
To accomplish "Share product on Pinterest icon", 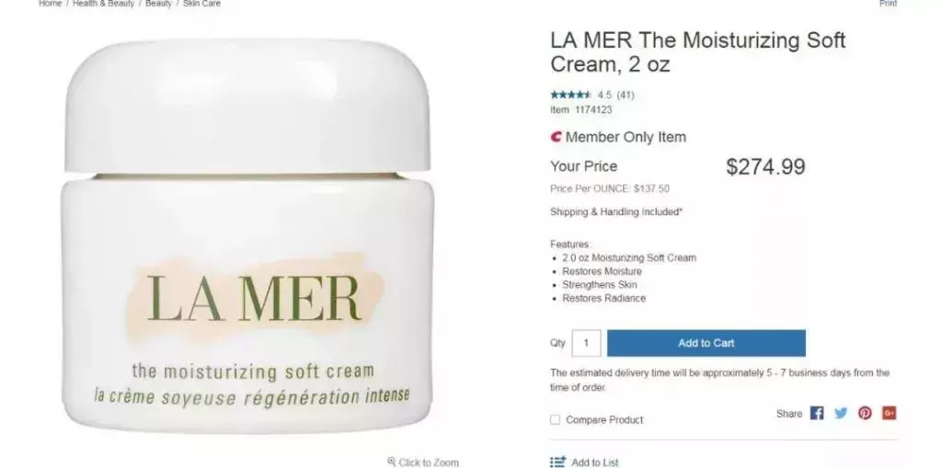I will click(865, 414).
